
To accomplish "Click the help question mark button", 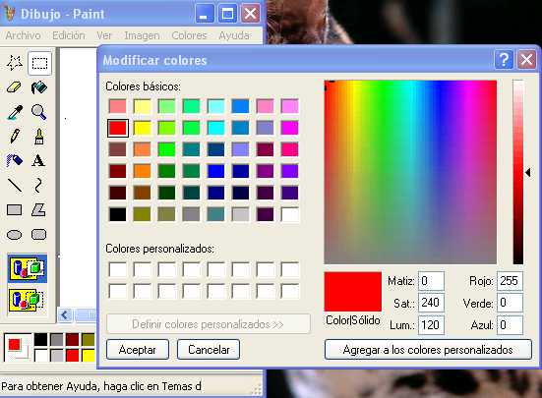I will tap(504, 60).
